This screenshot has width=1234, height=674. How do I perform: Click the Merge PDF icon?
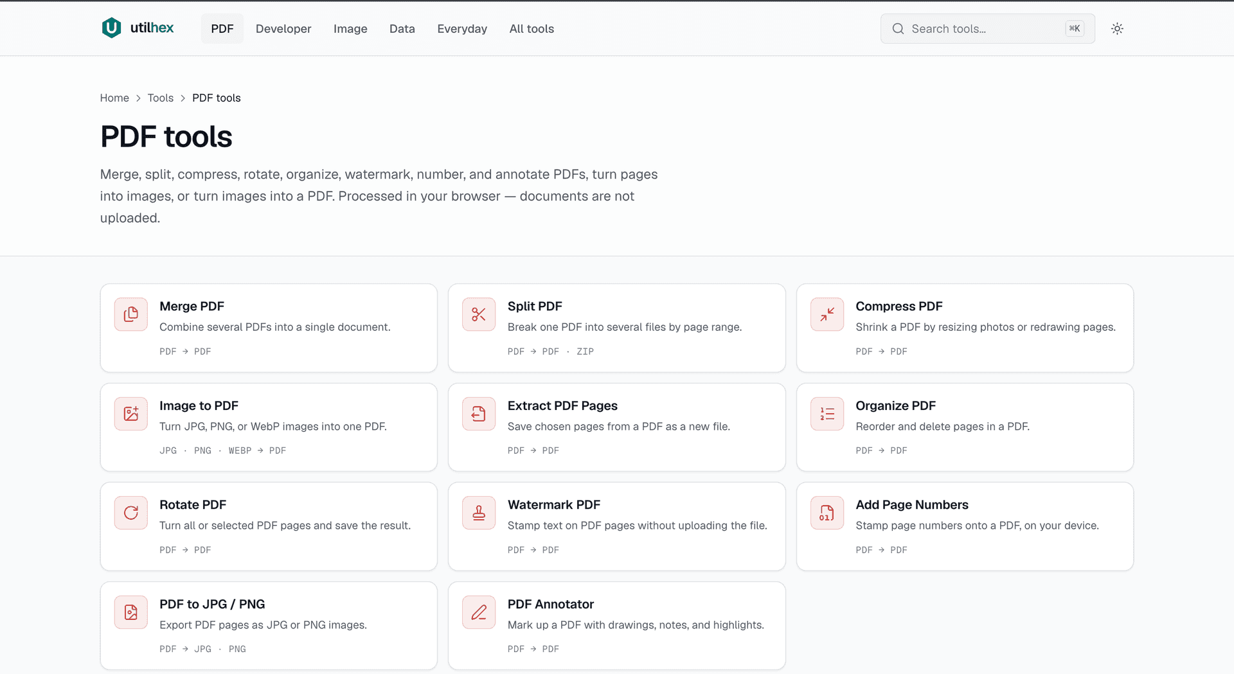pyautogui.click(x=131, y=314)
